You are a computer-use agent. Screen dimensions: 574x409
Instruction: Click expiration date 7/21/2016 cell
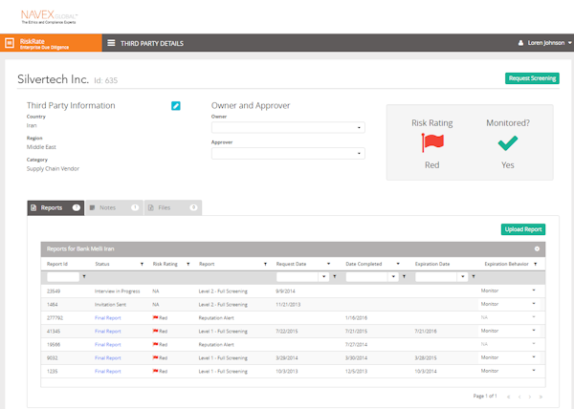(426, 332)
